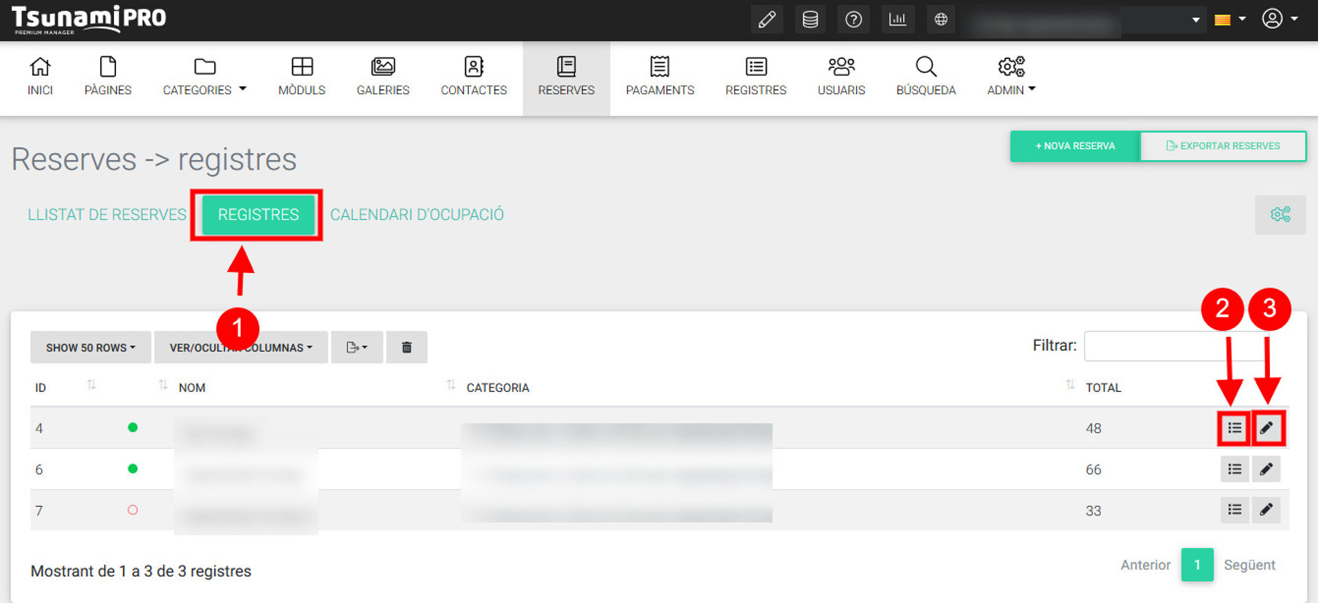The image size is (1318, 603).
Task: Open the settings gears icon below export button
Action: tap(1280, 215)
